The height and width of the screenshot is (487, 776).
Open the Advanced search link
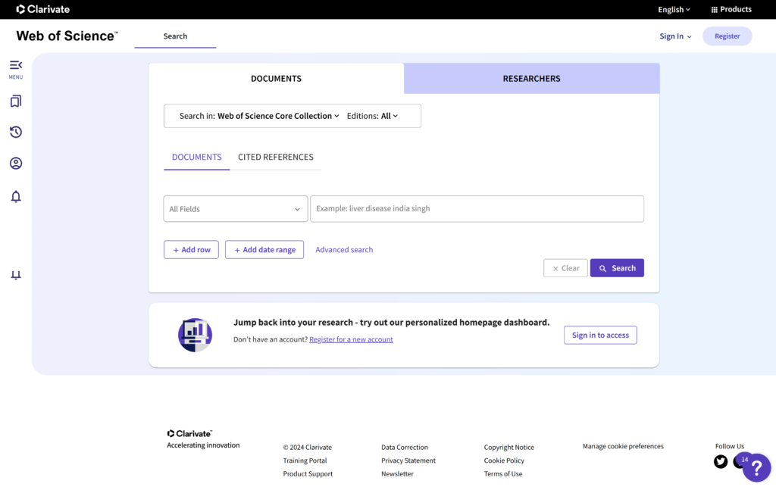(344, 250)
